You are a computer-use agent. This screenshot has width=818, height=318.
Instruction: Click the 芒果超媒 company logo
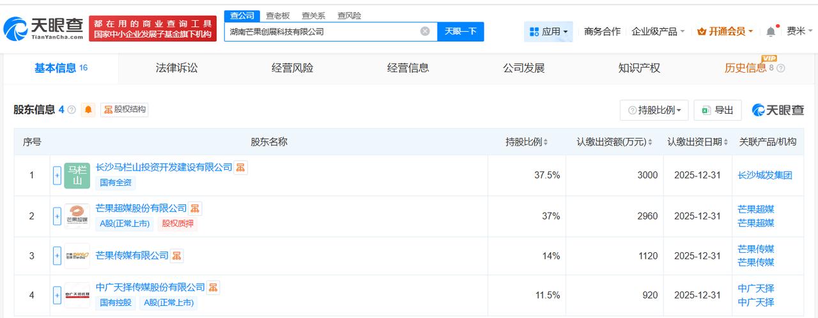[x=77, y=216]
